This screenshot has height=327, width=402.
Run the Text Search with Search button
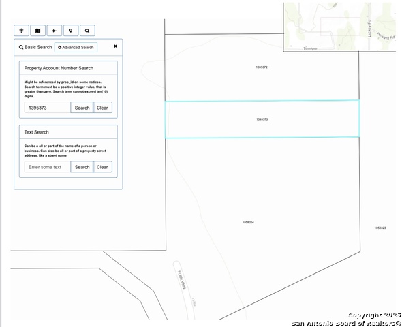pos(82,167)
